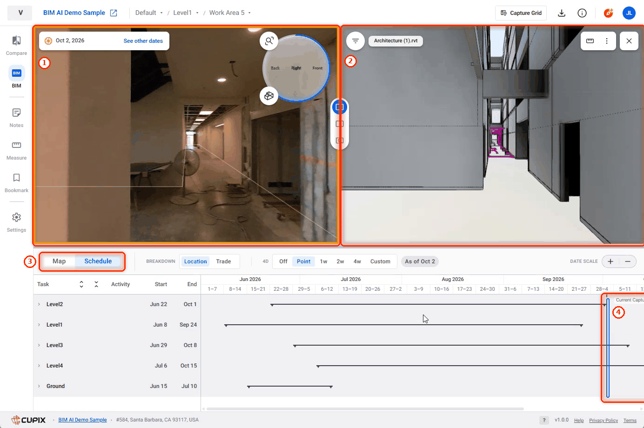This screenshot has width=644, height=428.
Task: Open the BIM filter icon
Action: (356, 41)
